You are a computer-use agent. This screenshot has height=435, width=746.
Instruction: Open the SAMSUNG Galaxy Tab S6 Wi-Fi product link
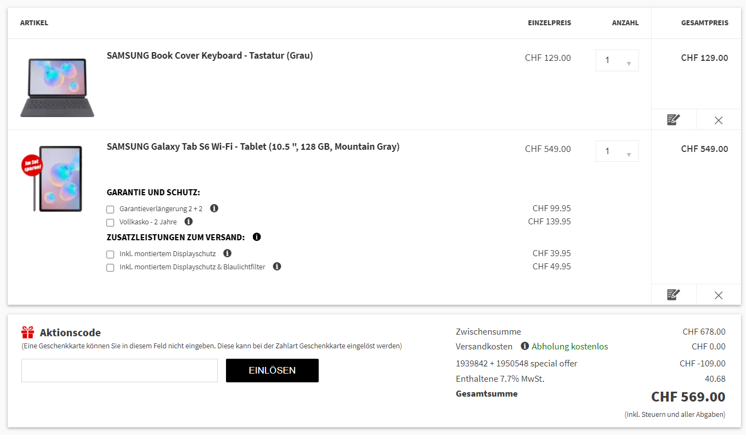[253, 146]
